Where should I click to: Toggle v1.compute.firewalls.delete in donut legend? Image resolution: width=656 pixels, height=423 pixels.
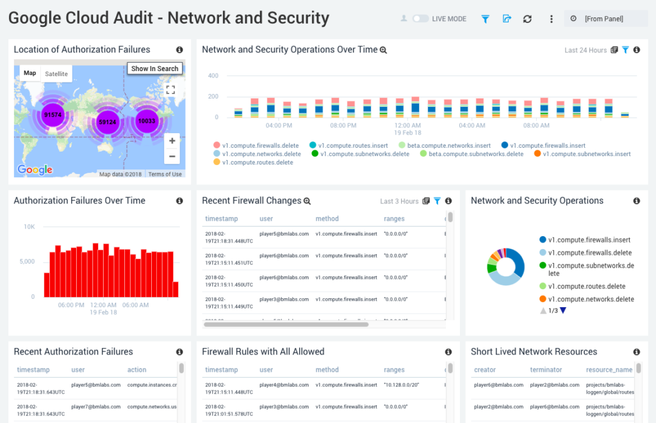(x=586, y=253)
